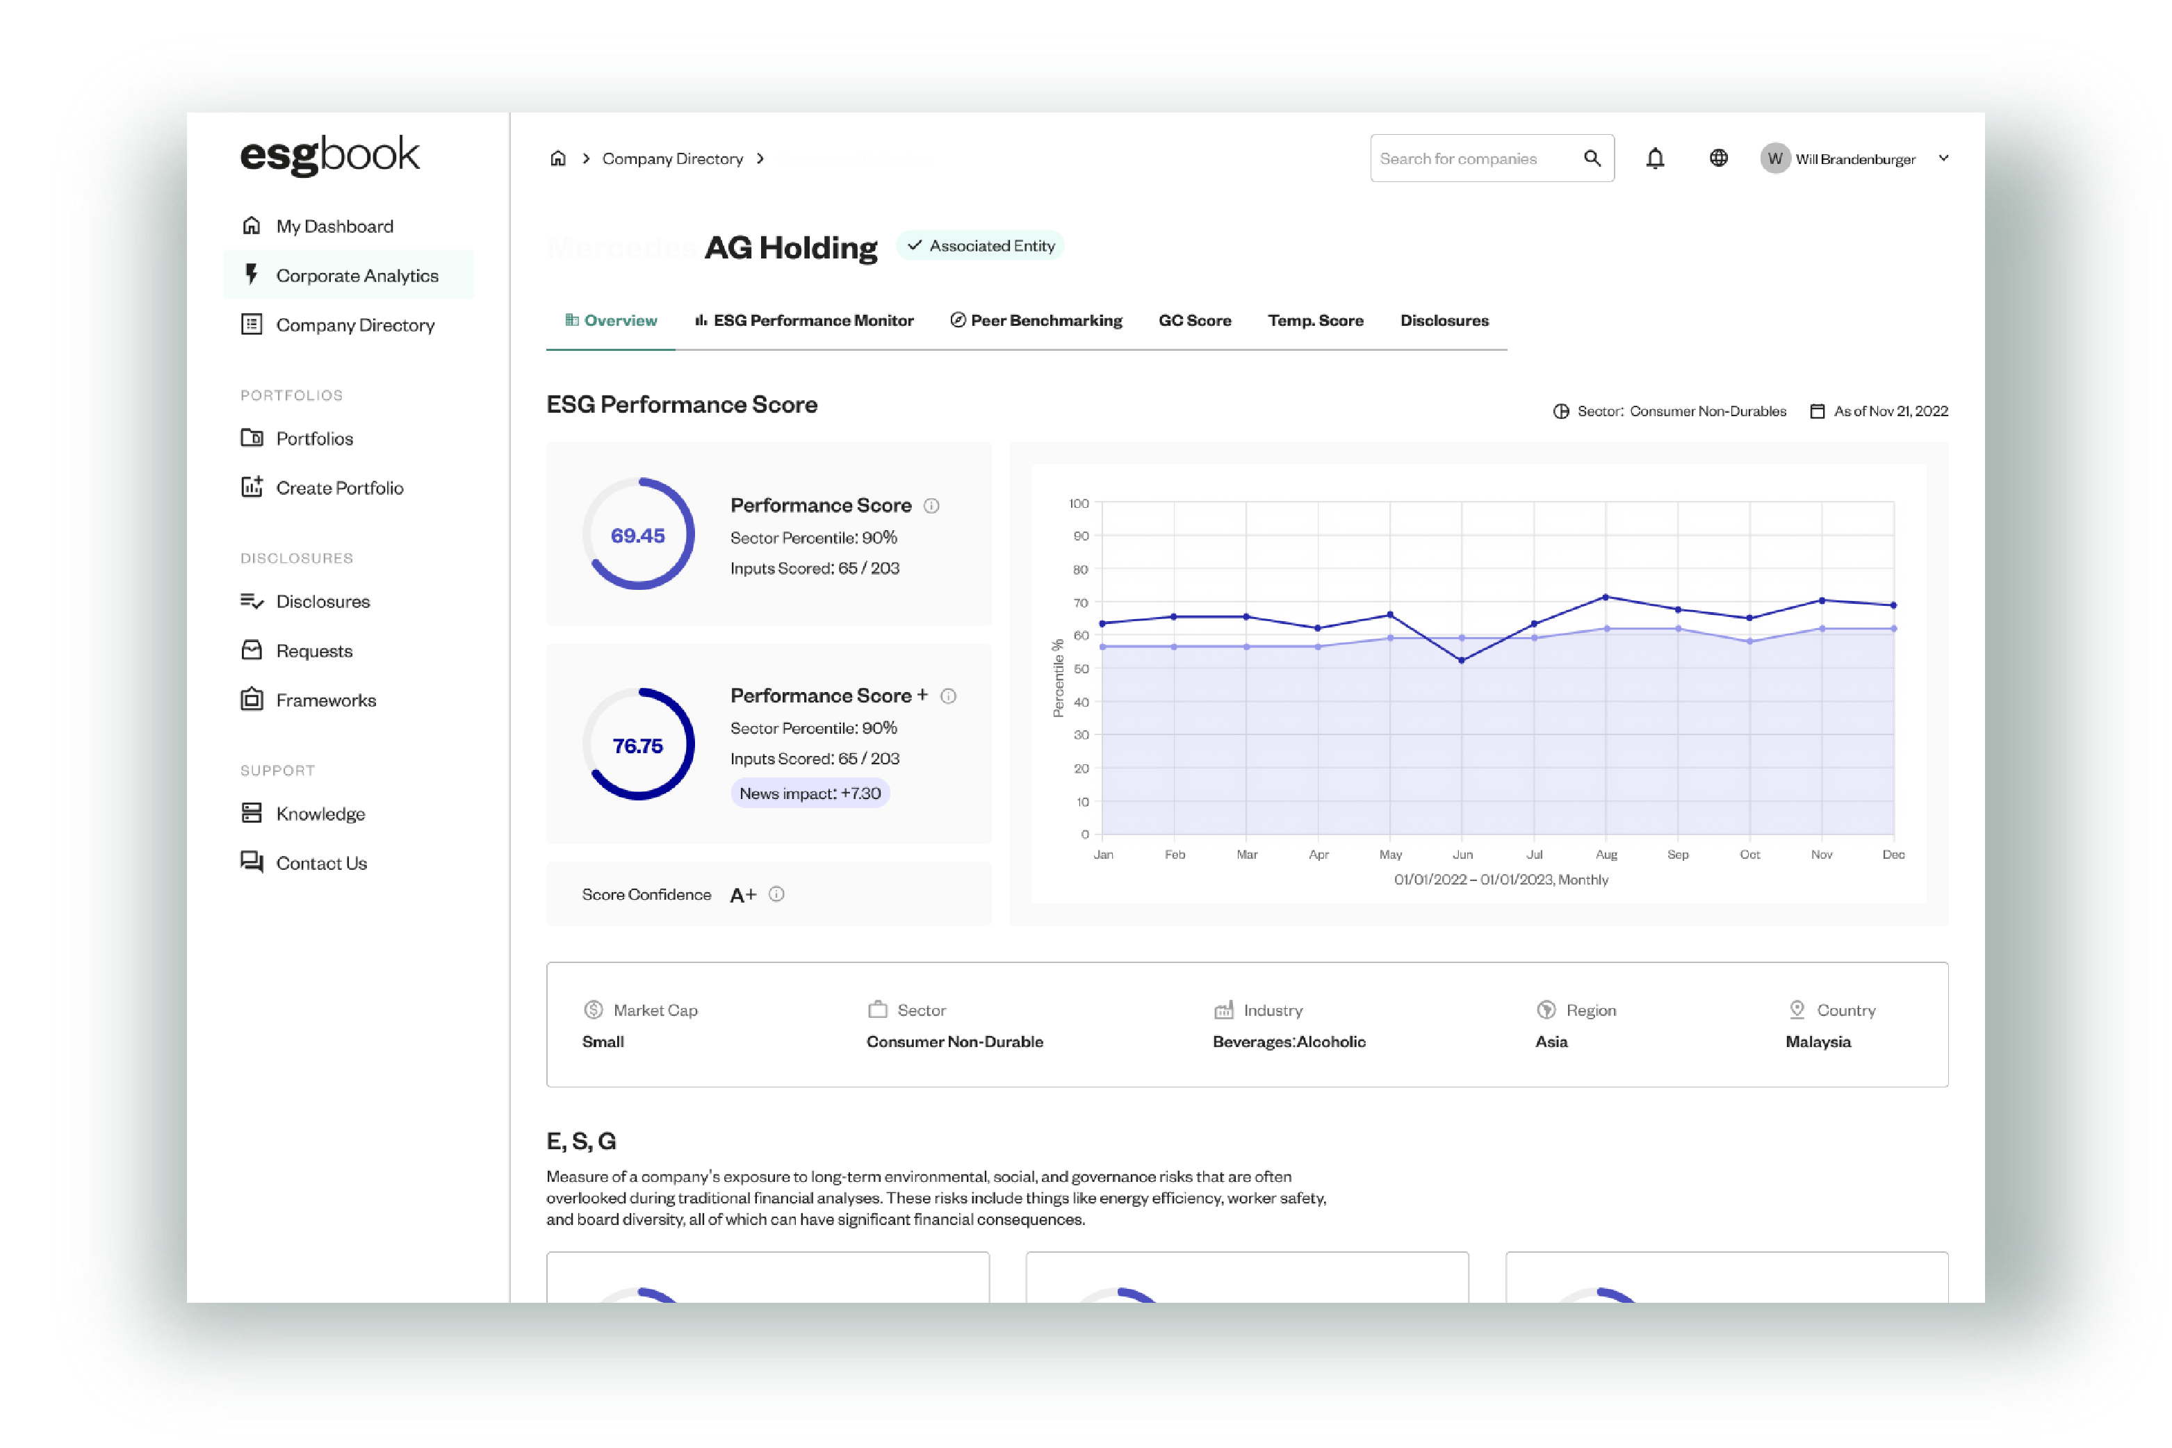Click the Create Portfolio chart icon
This screenshot has height=1448, width=2172.
click(252, 486)
